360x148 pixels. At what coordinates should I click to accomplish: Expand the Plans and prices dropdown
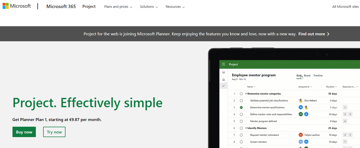coord(118,7)
